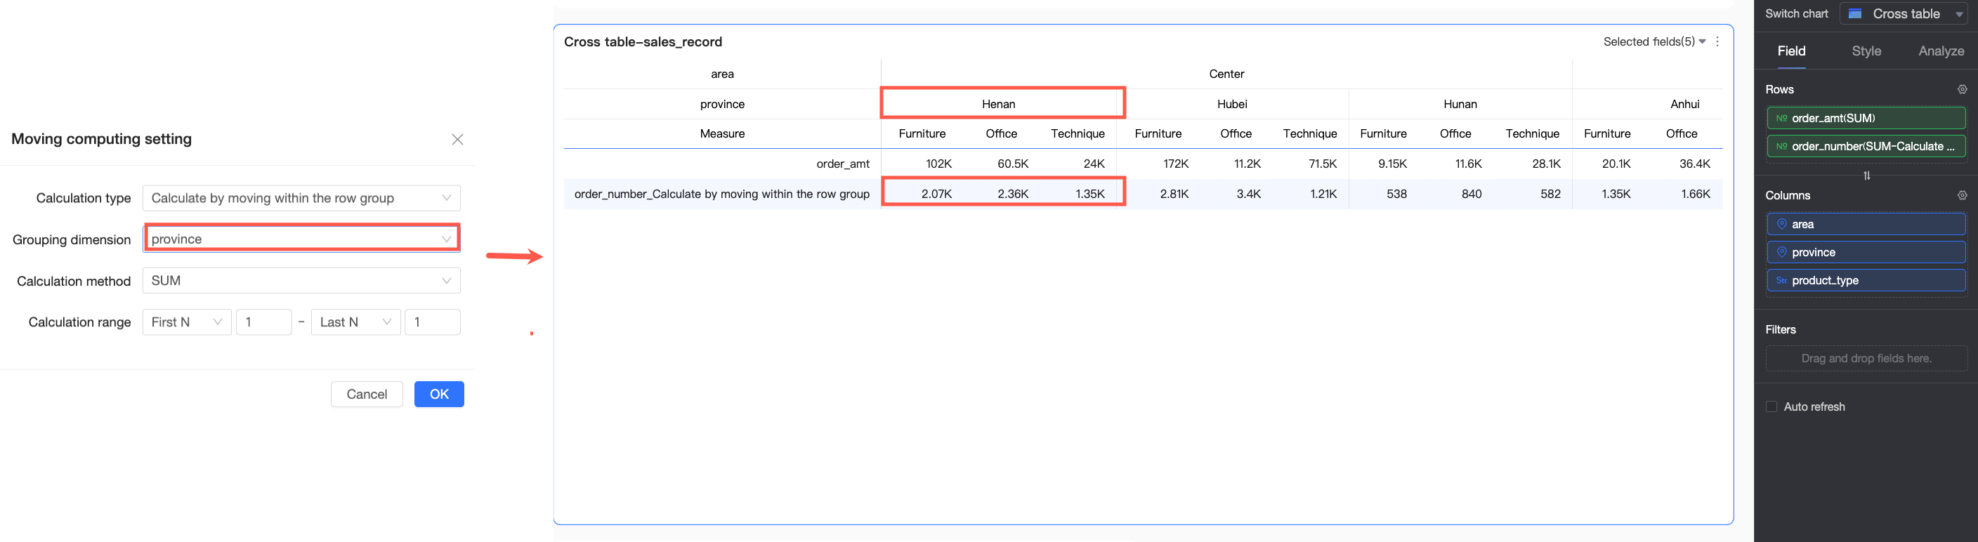This screenshot has height=542, width=1978.
Task: Click the Str type icon on product_type
Action: pyautogui.click(x=1781, y=280)
